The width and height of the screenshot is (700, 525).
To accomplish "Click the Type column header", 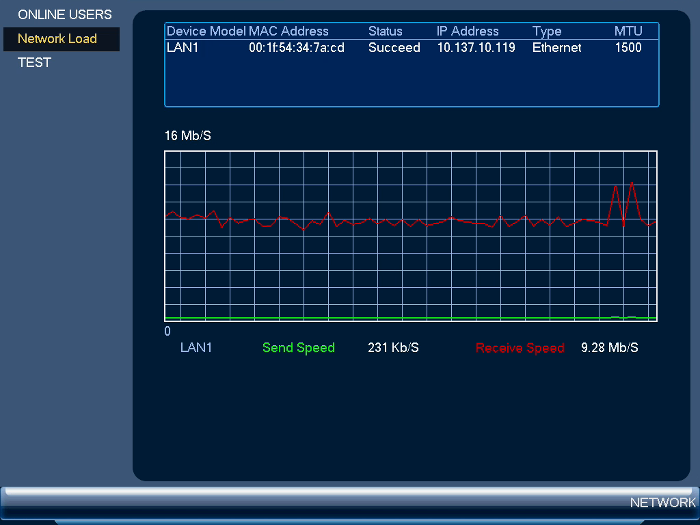I will [547, 31].
